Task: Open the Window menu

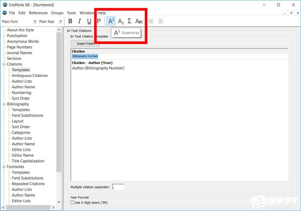Action: (87, 13)
